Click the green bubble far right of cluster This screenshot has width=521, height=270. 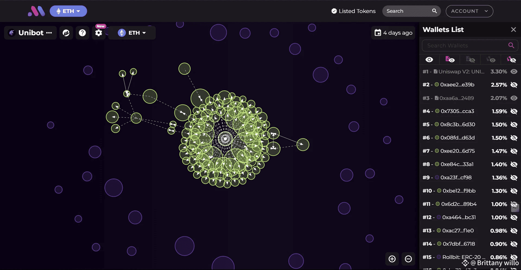(303, 145)
